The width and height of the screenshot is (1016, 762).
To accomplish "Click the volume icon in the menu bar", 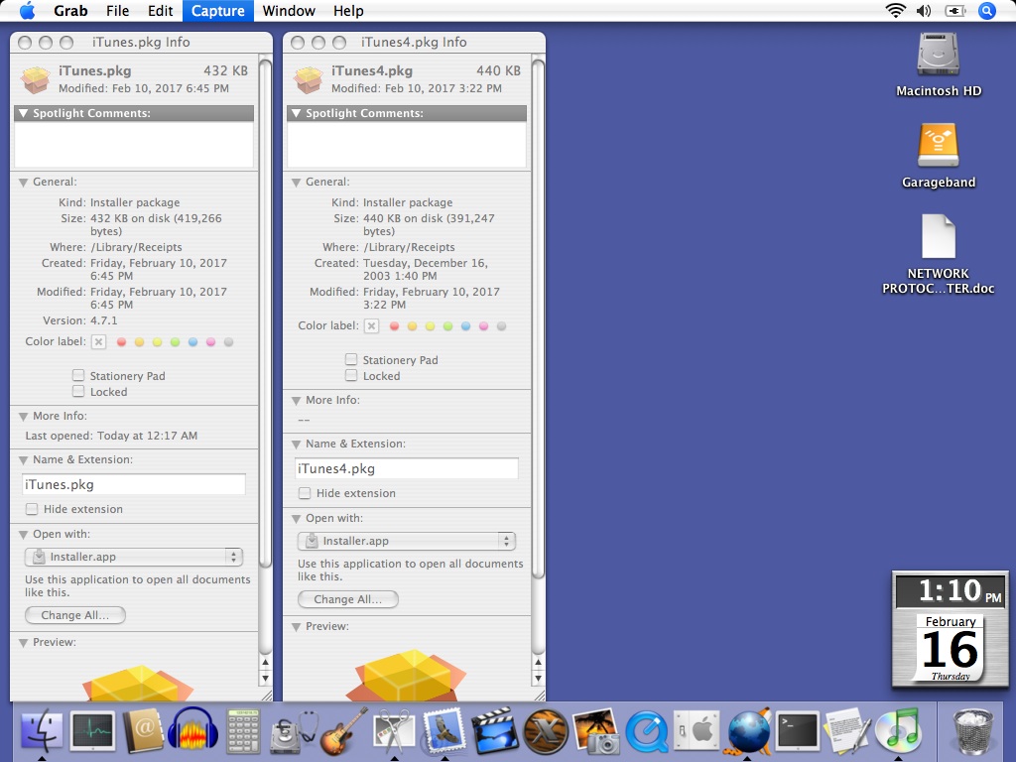I will click(x=924, y=11).
